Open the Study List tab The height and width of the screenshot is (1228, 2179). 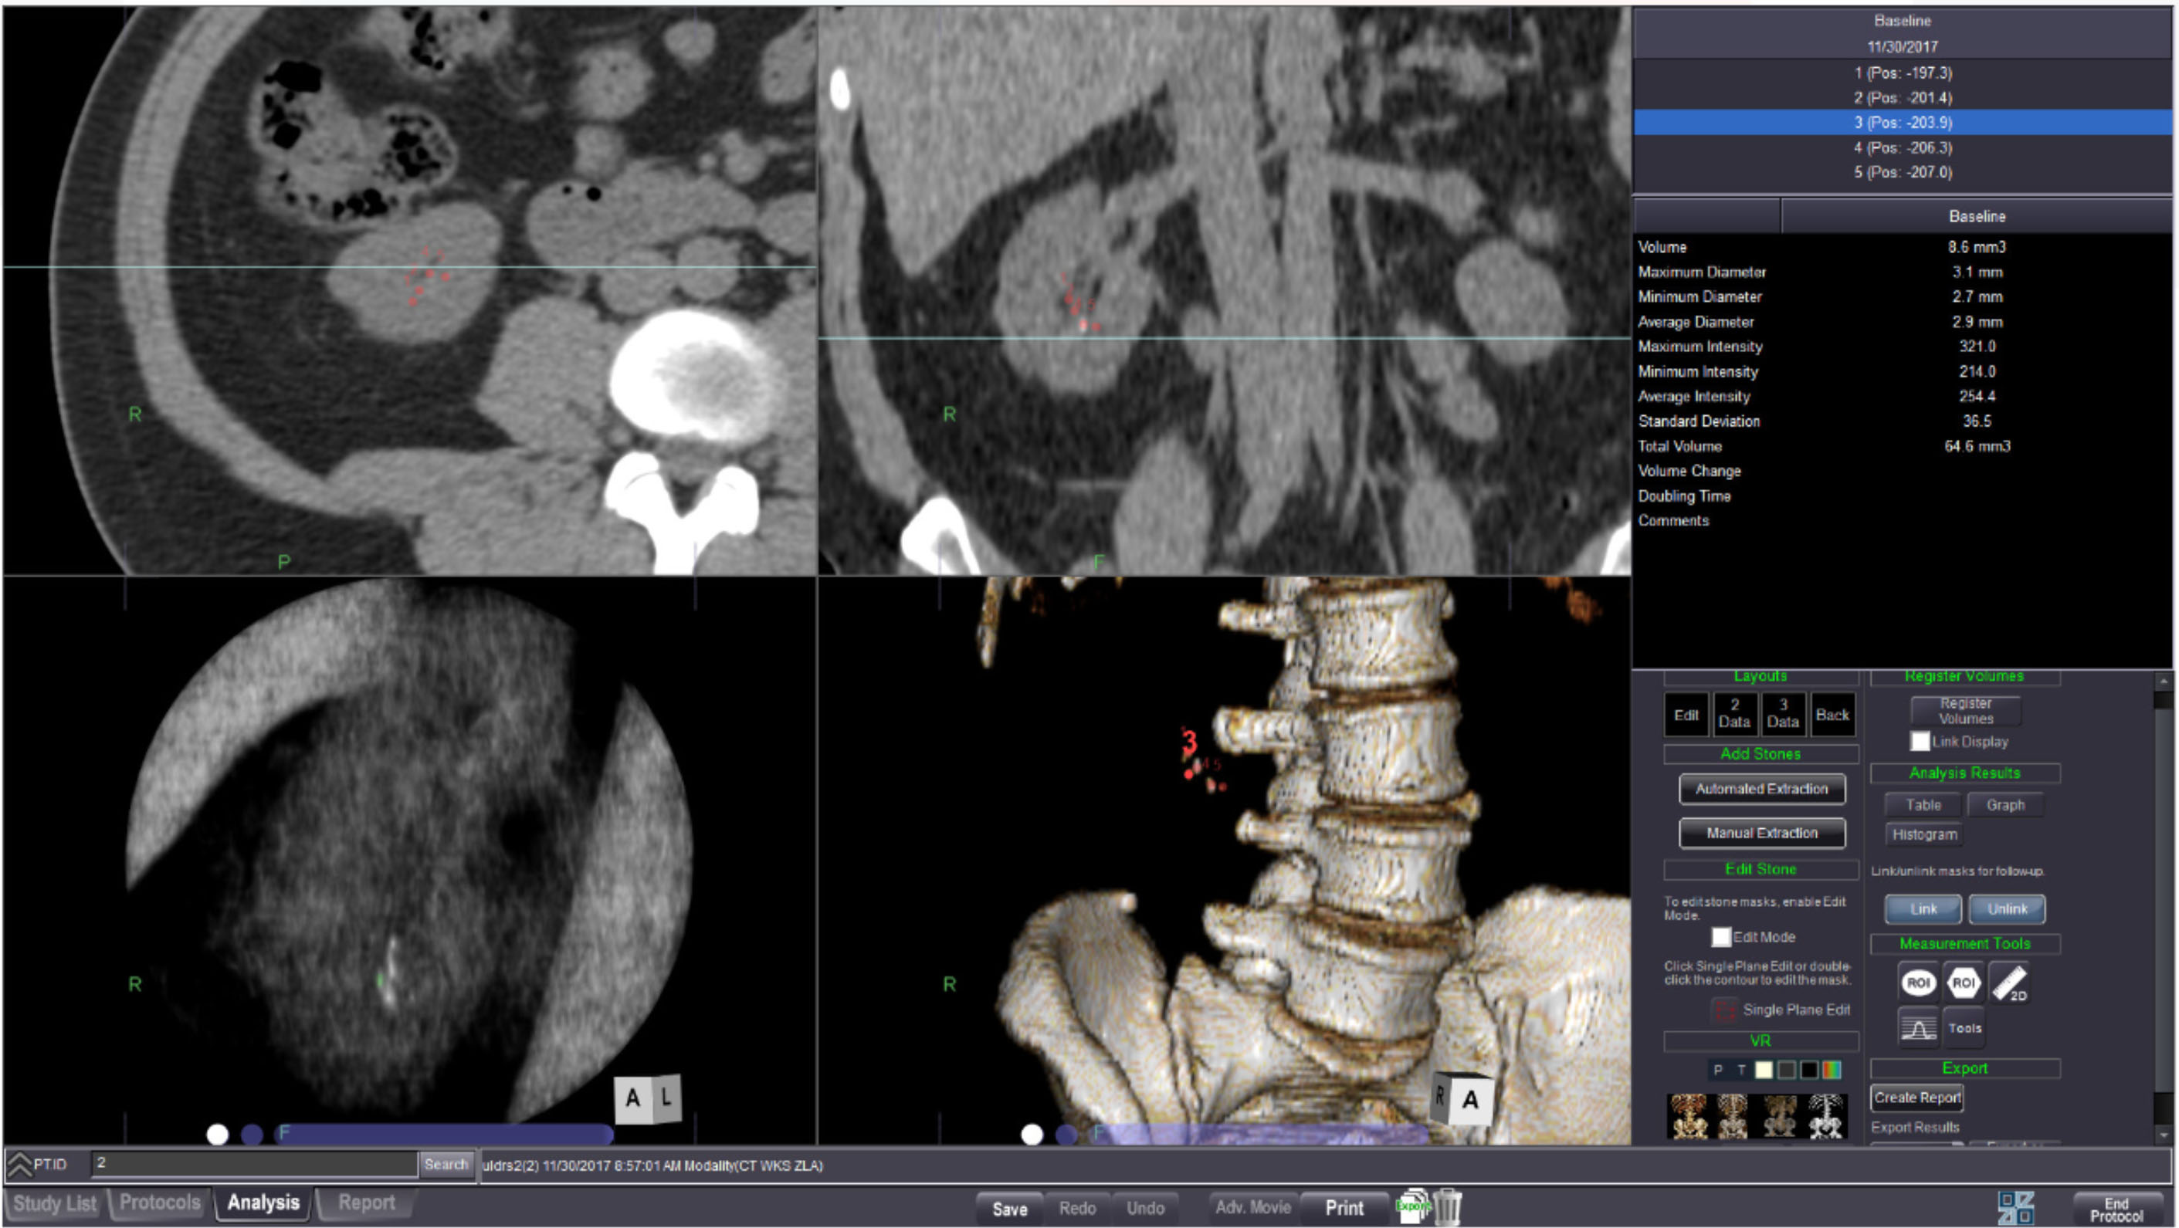coord(54,1203)
